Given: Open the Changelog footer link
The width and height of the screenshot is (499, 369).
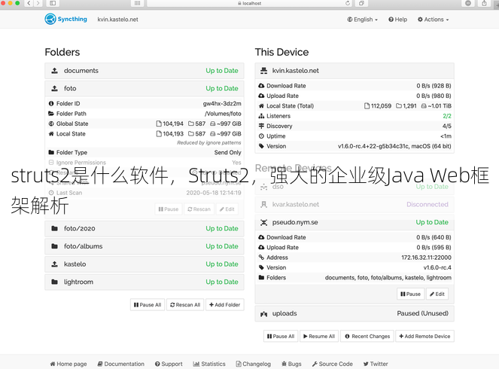Looking at the screenshot, I should point(254,364).
